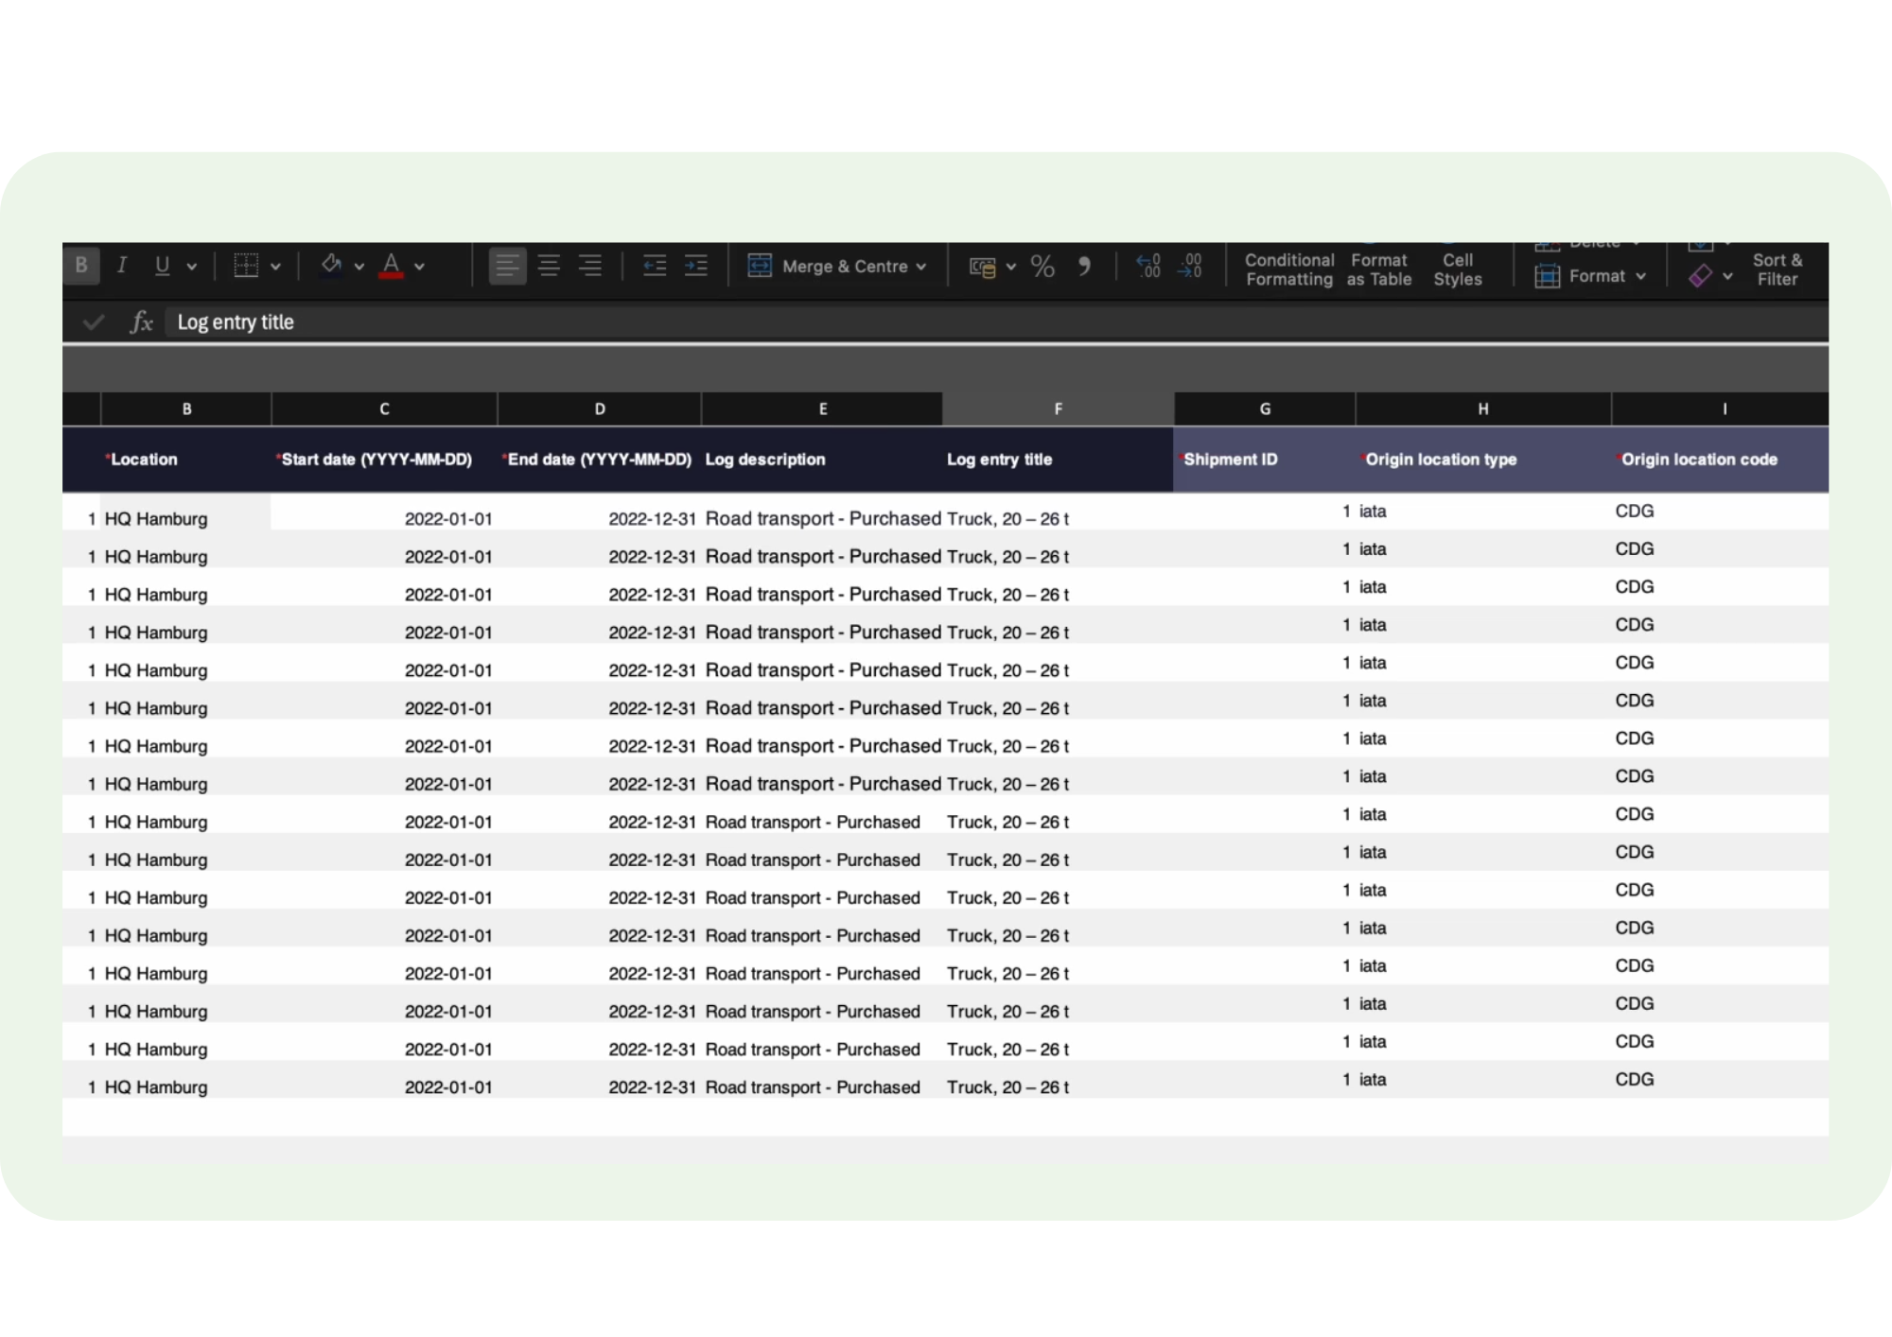The image size is (1892, 1337).
Task: Click the Format as Table button
Action: click(x=1378, y=269)
